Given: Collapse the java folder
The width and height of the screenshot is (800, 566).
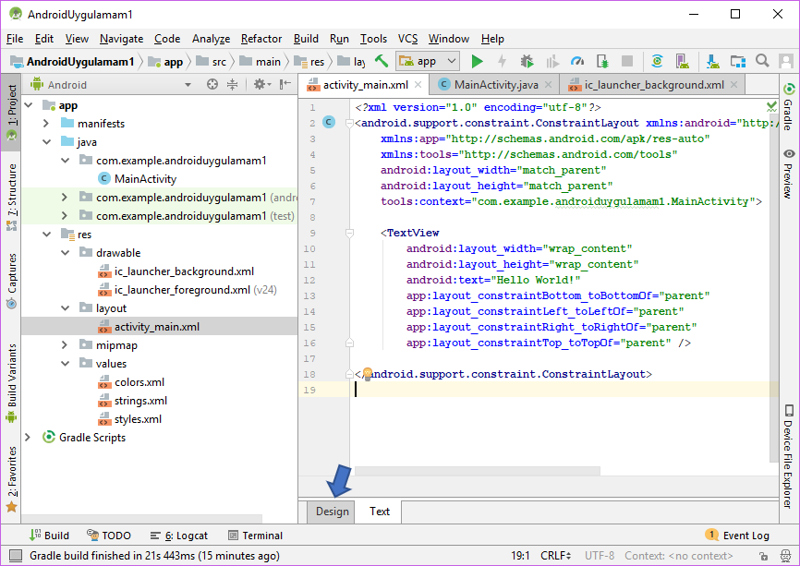Looking at the screenshot, I should pos(47,142).
